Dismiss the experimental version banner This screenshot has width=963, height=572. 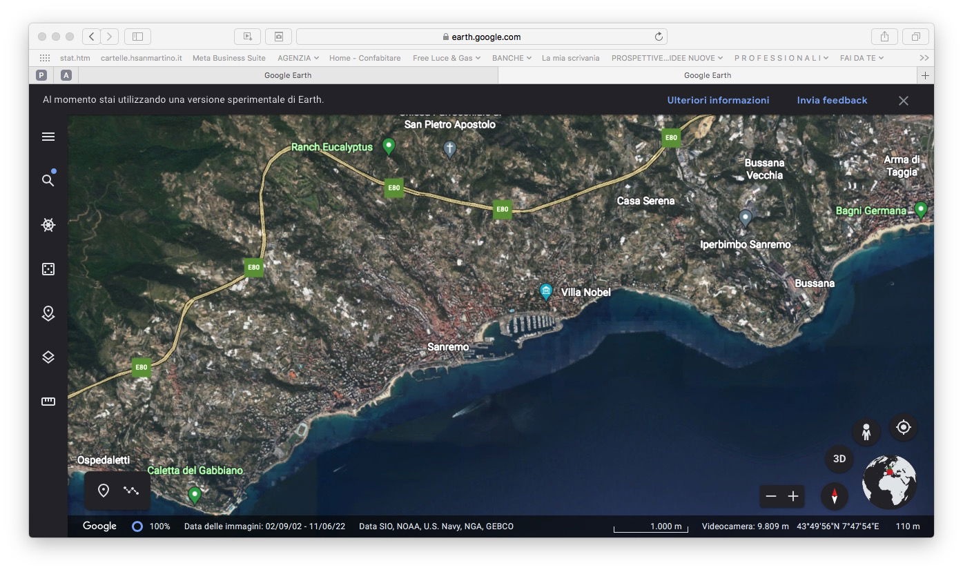pyautogui.click(x=904, y=101)
